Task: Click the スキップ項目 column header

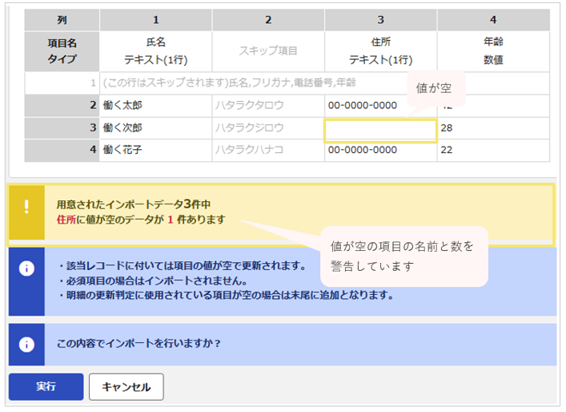Action: [x=268, y=51]
